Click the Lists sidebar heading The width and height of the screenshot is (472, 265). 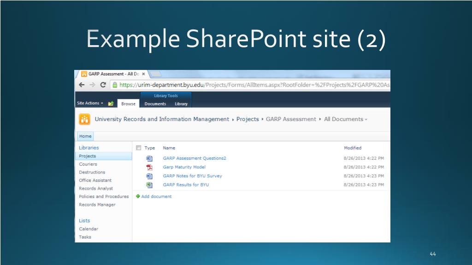[84, 220]
